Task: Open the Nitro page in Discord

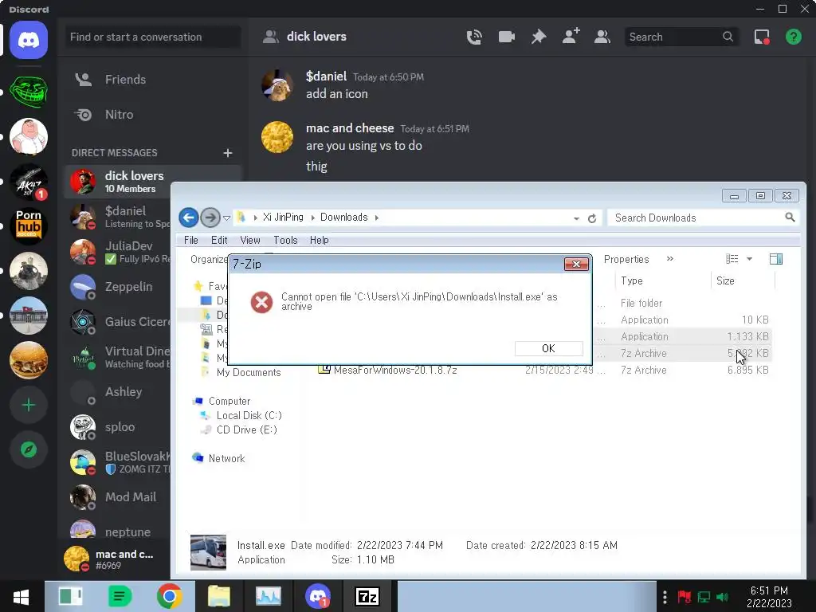Action: tap(153, 115)
